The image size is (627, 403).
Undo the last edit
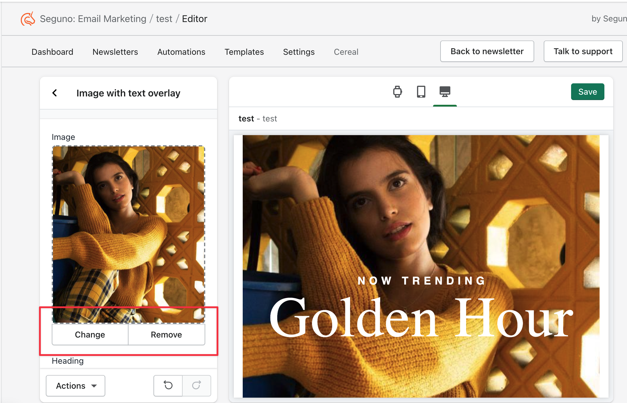coord(168,385)
